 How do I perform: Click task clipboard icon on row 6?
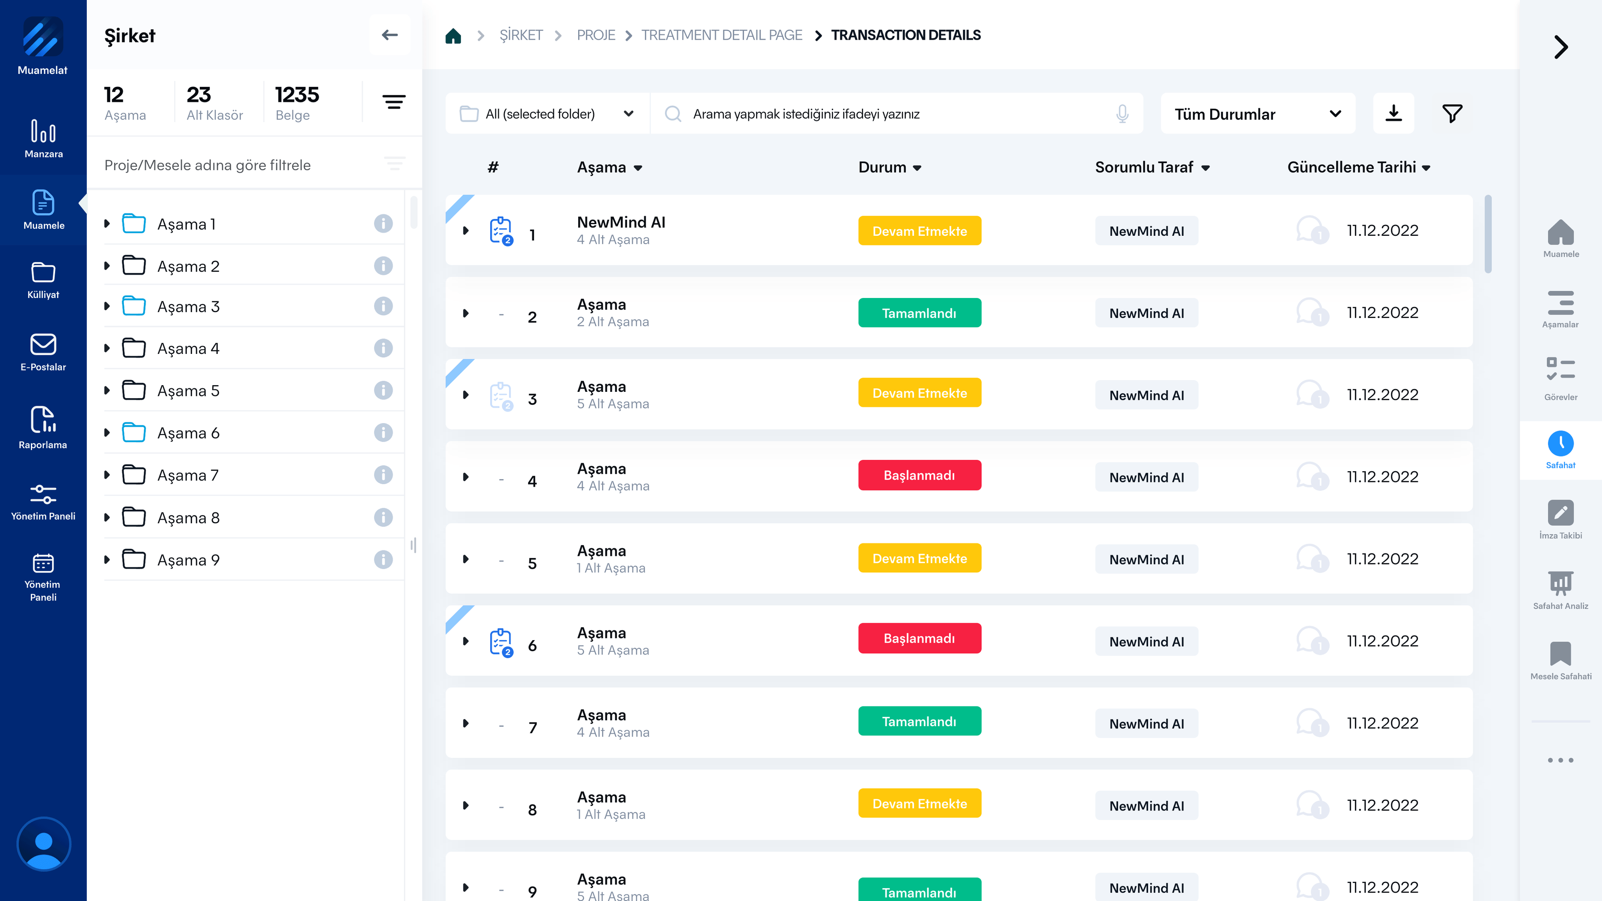click(x=501, y=642)
